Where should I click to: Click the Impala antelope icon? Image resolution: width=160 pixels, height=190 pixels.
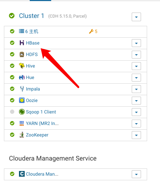tap(22, 89)
